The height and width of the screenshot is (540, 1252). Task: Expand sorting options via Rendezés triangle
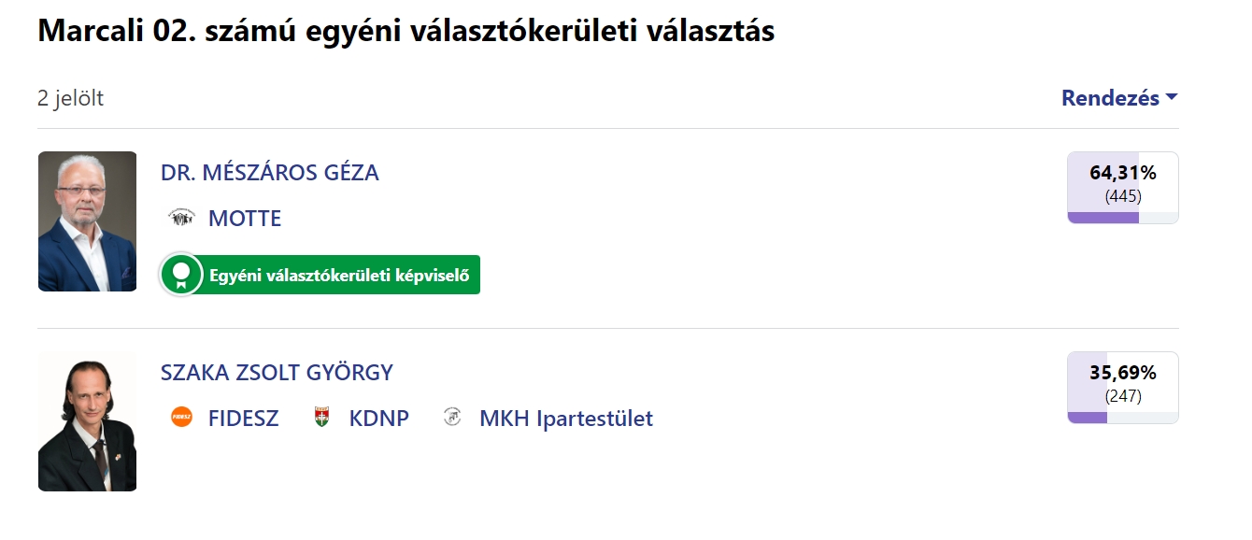pyautogui.click(x=1172, y=96)
